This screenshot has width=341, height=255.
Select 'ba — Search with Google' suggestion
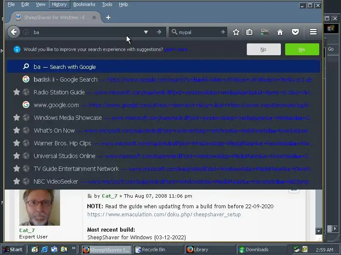pyautogui.click(x=163, y=67)
